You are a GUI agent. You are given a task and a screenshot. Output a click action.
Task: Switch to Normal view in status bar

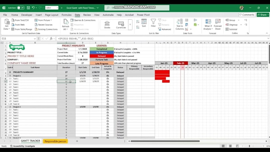(x=223, y=146)
